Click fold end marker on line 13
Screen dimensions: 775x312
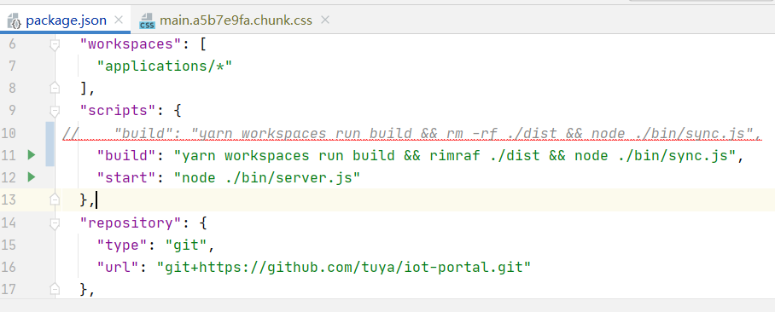click(x=55, y=199)
